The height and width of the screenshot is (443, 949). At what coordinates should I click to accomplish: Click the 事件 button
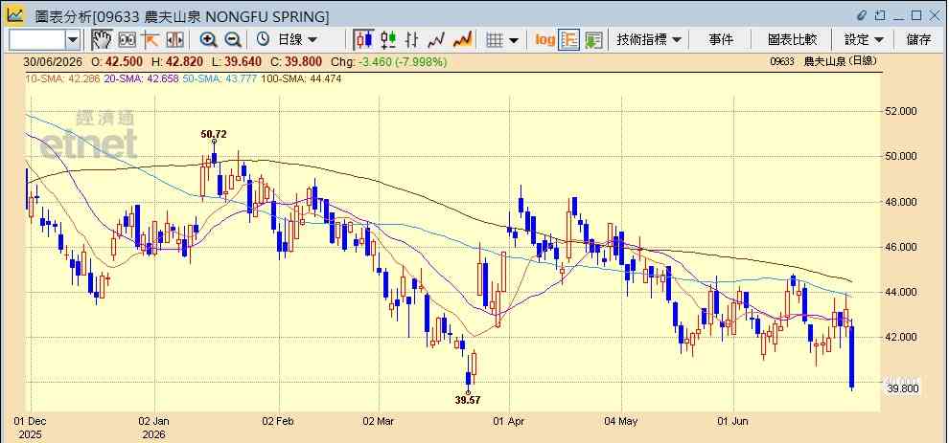(721, 40)
